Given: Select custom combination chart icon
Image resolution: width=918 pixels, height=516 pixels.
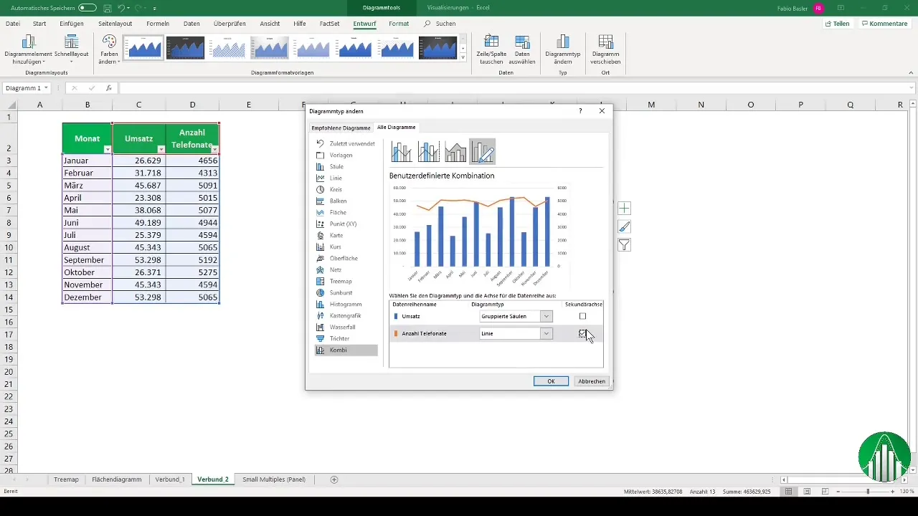Looking at the screenshot, I should pyautogui.click(x=482, y=152).
